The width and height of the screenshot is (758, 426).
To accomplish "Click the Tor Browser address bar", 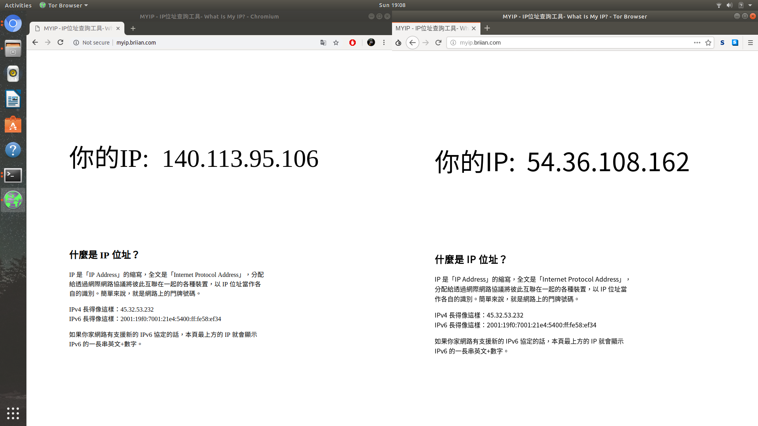I will 572,43.
